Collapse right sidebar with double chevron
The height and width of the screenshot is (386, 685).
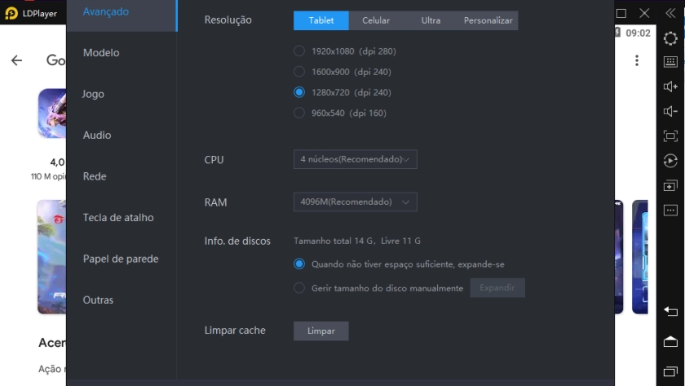670,13
